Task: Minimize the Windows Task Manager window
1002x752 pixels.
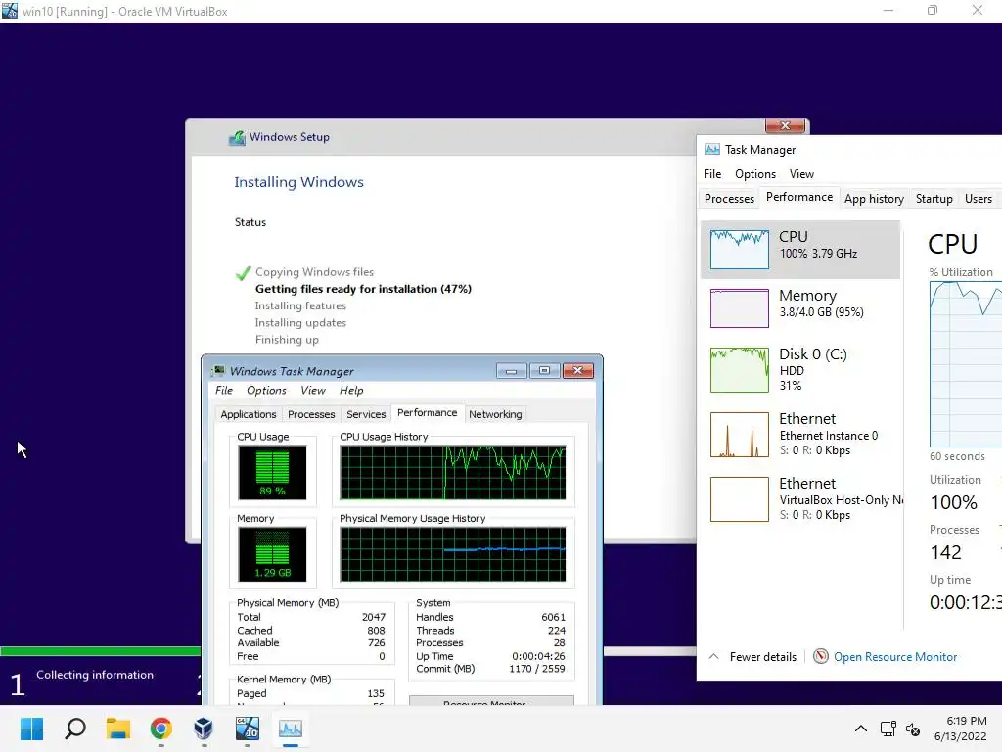Action: (511, 371)
